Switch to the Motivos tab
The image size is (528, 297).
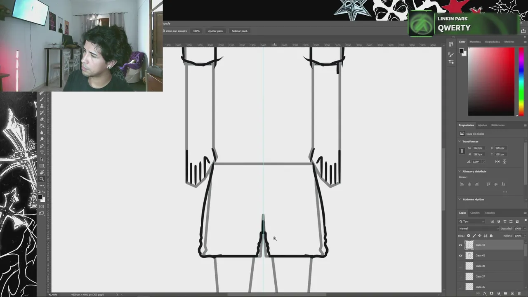[509, 42]
